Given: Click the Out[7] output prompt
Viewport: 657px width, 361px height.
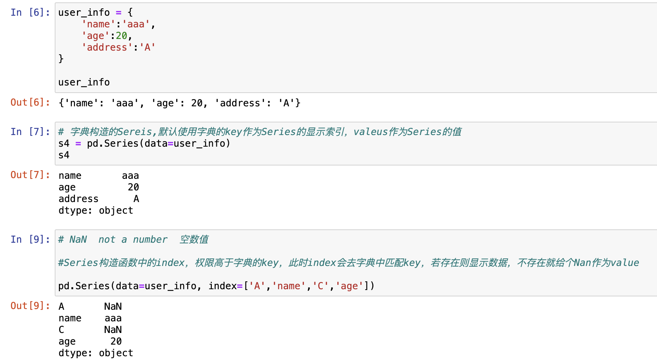Looking at the screenshot, I should click(30, 175).
